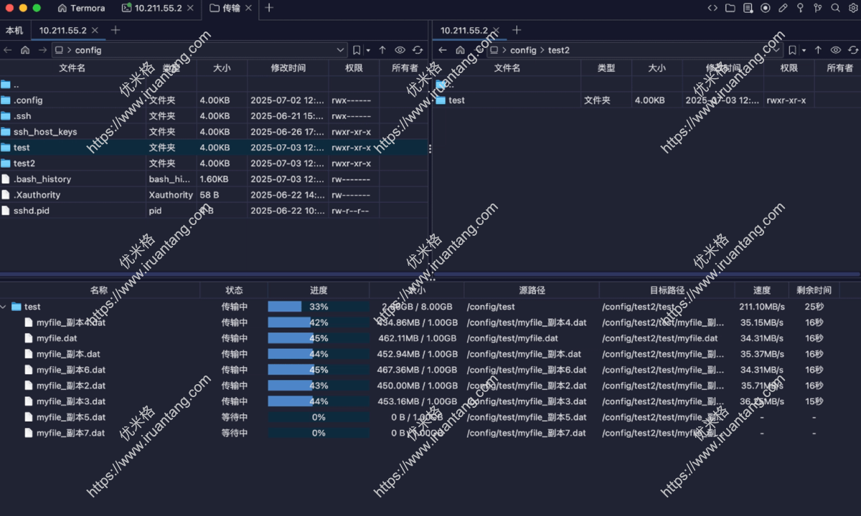Toggle hidden files visibility in left pane
This screenshot has width=861, height=516.
400,50
